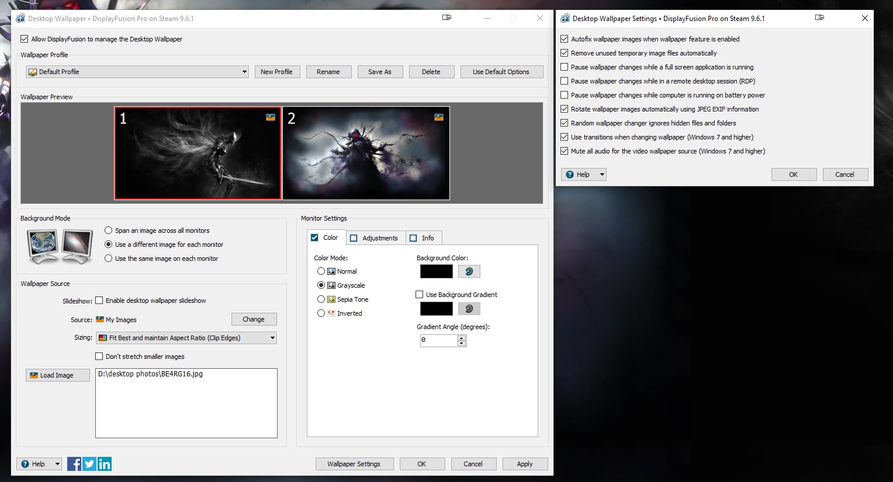Enable desktop wallpaper slideshow checkbox
893x482 pixels.
[99, 301]
